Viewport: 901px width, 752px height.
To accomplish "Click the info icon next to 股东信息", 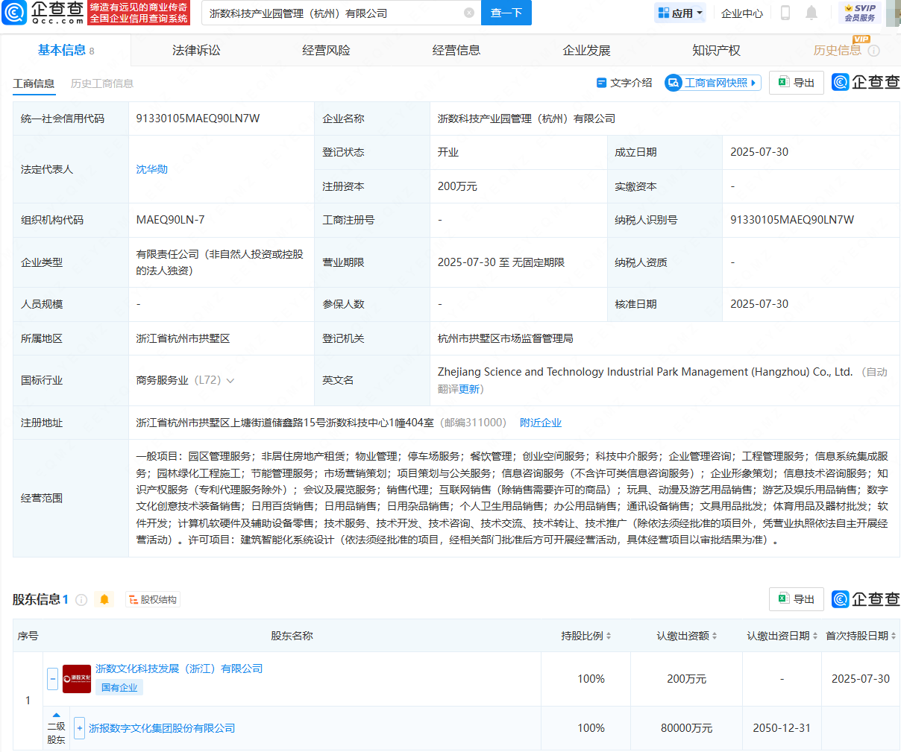I will click(x=81, y=599).
